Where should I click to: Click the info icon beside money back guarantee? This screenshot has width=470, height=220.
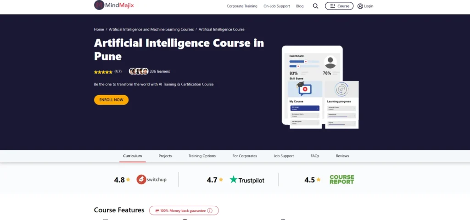(210, 210)
